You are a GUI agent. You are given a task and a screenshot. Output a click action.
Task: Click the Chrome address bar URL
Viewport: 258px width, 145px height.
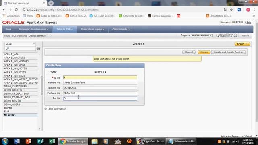pyautogui.click(x=62, y=10)
